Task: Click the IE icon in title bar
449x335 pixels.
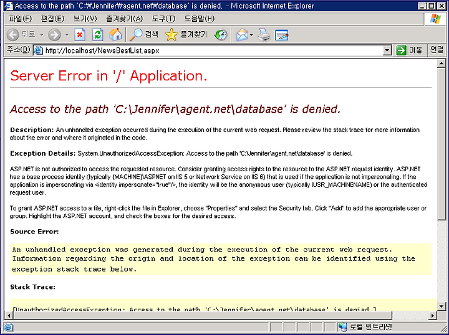Action: 9,6
